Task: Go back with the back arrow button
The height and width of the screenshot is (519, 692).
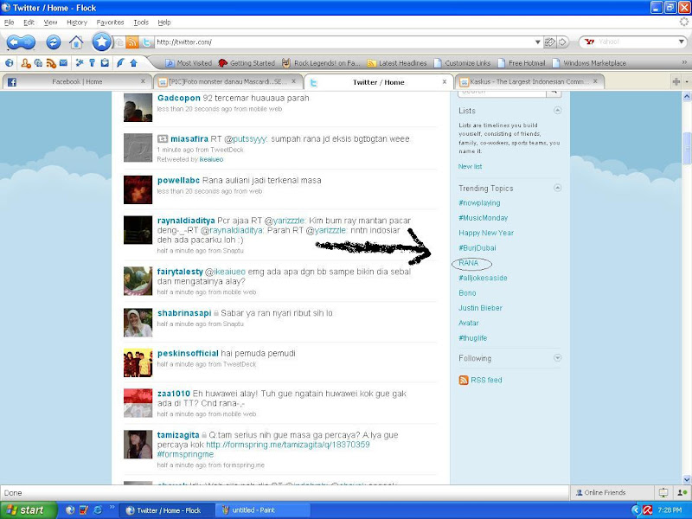Action: [x=16, y=42]
